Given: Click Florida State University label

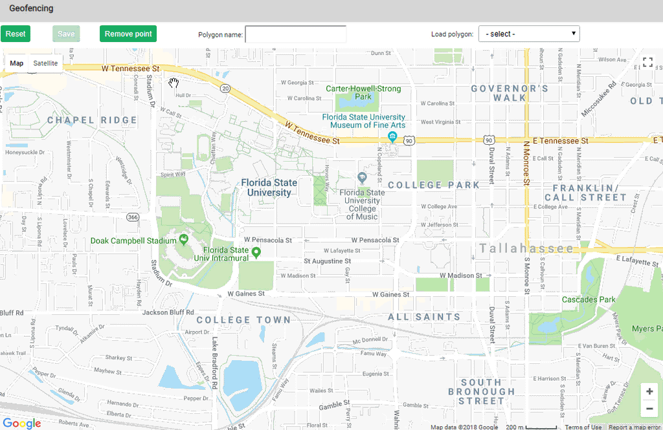Looking at the screenshot, I should 269,188.
